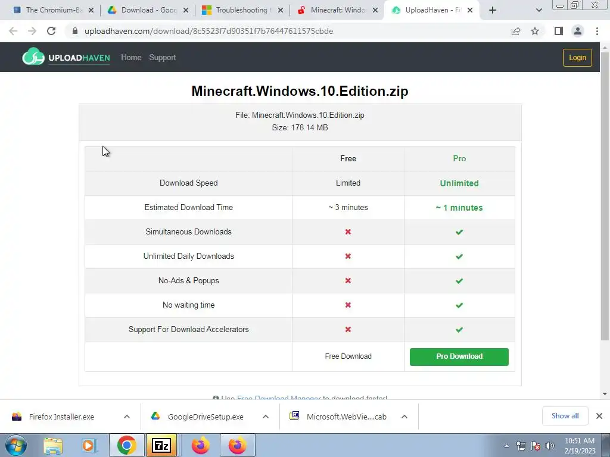Expand GoogleDriveSetup.exe download options

coord(266,417)
